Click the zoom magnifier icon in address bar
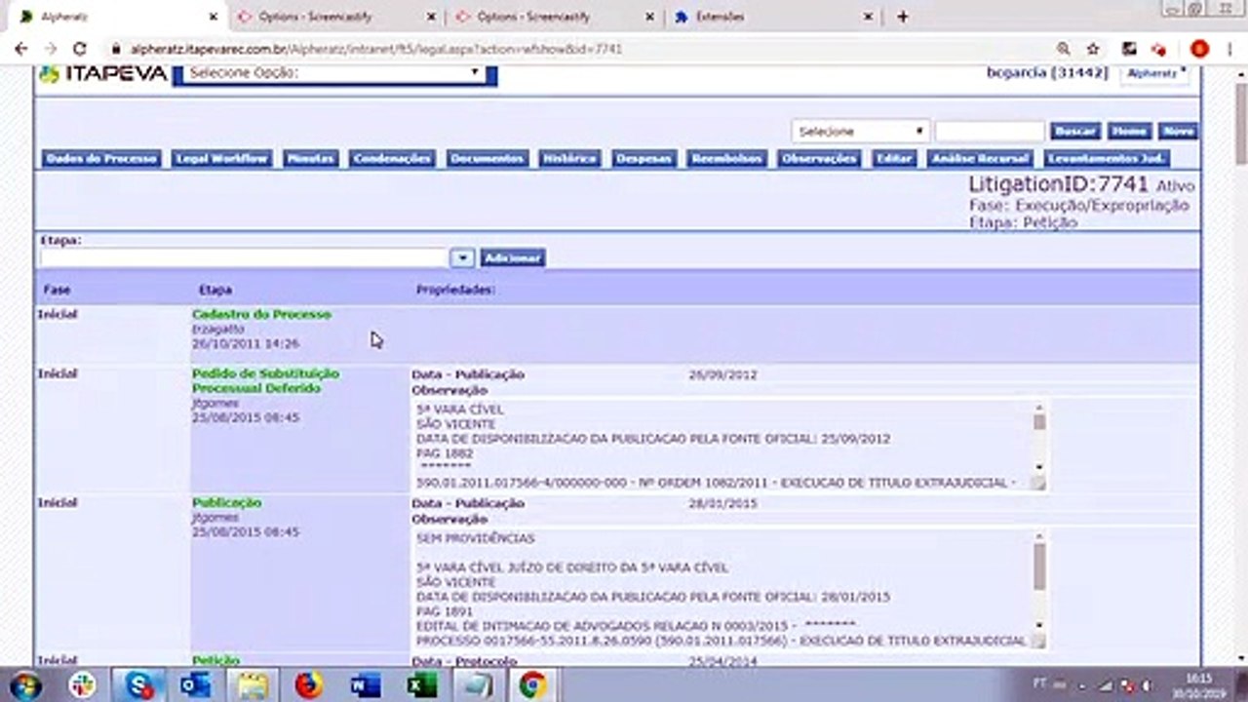1248x702 pixels. coord(1063,48)
